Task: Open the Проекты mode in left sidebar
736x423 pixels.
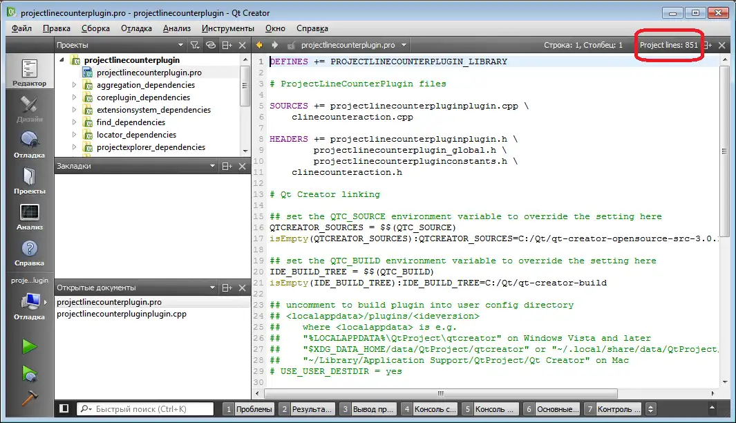Action: click(x=29, y=181)
